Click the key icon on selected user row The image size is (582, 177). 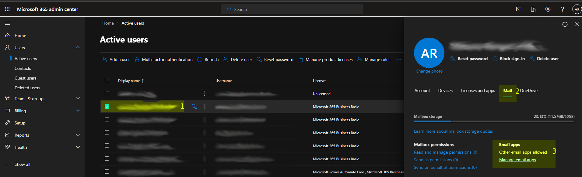194,107
